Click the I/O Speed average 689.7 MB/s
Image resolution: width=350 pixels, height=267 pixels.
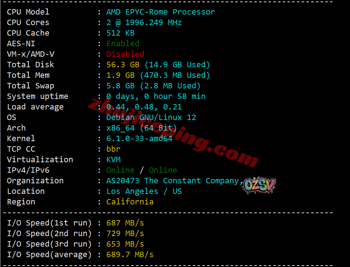coord(130,255)
